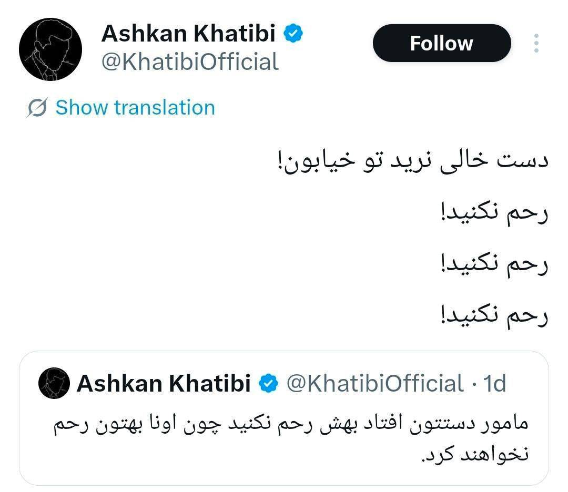Click the small avatar in quoted tweet
Image resolution: width=568 pixels, height=492 pixels.
[x=54, y=384]
